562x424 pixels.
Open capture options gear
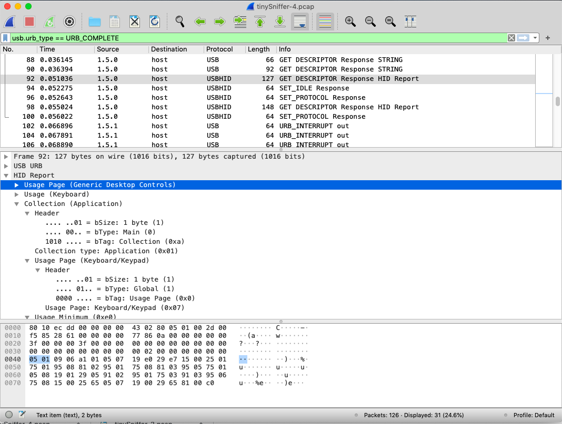[69, 22]
